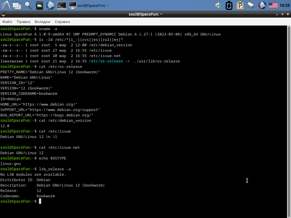This screenshot has width=291, height=218.
Task: Click the "Debian GNU/Linux 12 \n \l" output
Action: [29, 137]
